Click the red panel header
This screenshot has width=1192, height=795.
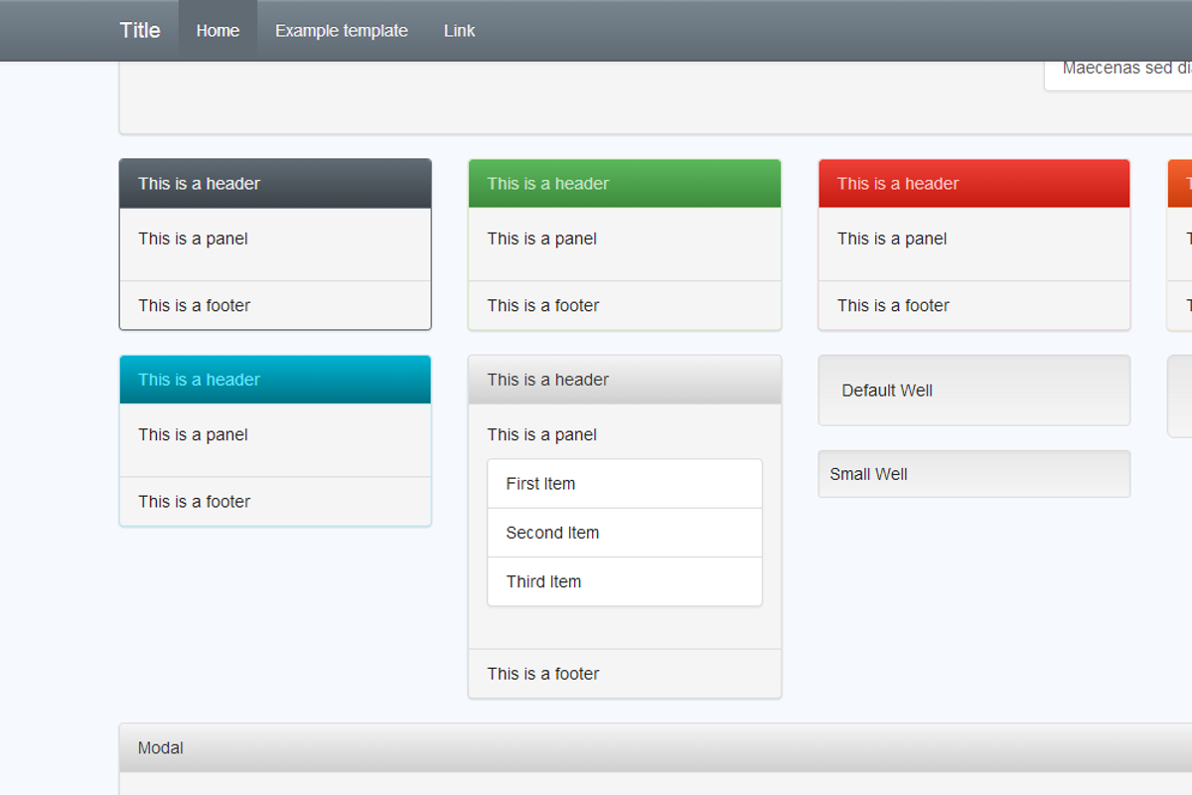click(x=973, y=183)
